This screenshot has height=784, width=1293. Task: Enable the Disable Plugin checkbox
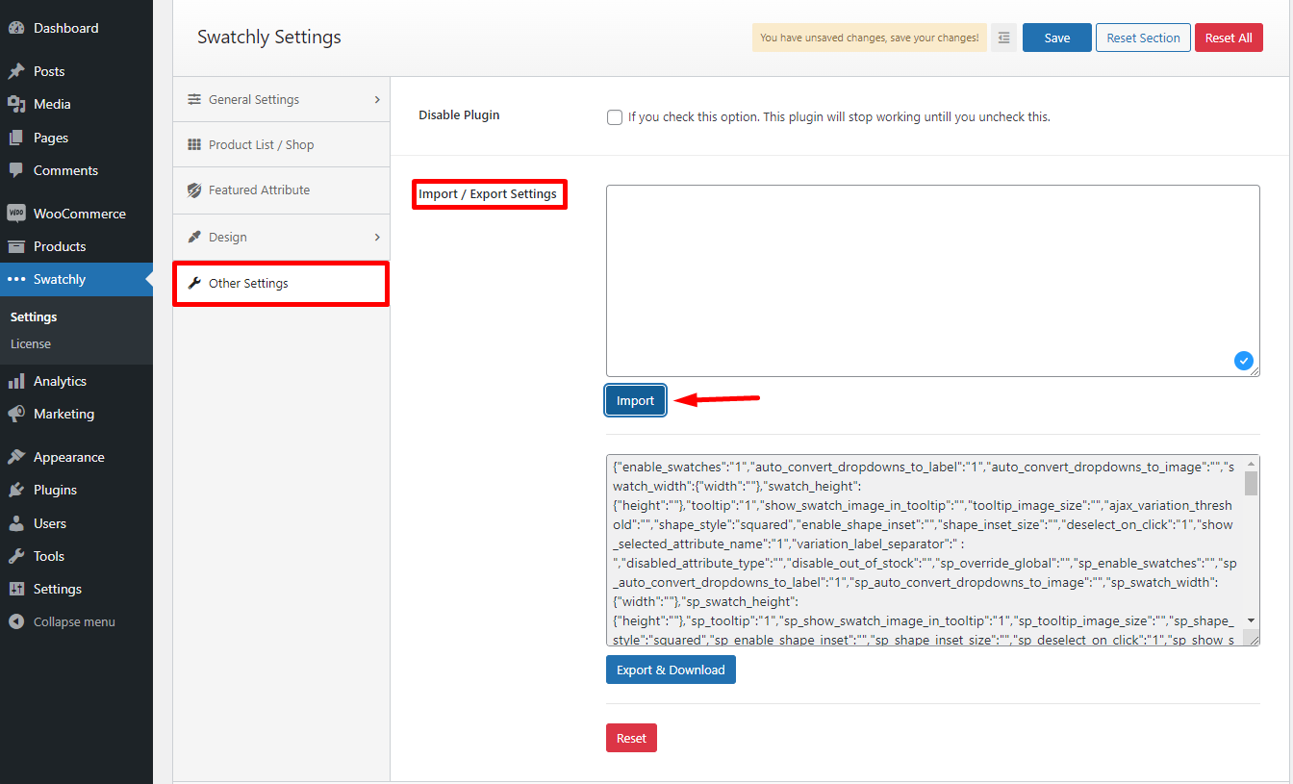click(x=615, y=117)
